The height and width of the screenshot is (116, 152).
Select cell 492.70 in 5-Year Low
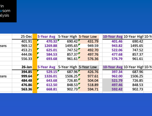[88, 50]
